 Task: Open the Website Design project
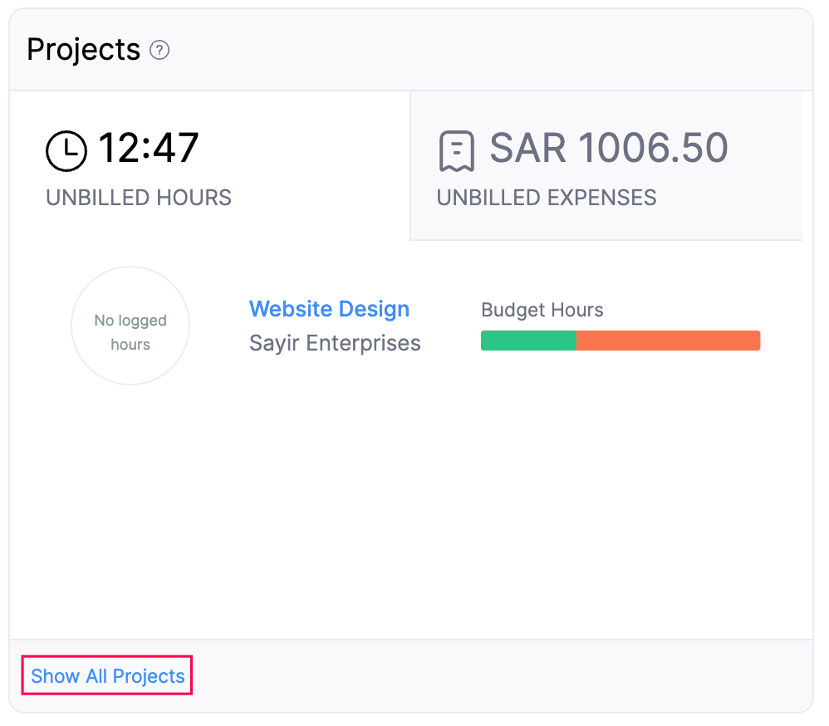click(x=329, y=308)
